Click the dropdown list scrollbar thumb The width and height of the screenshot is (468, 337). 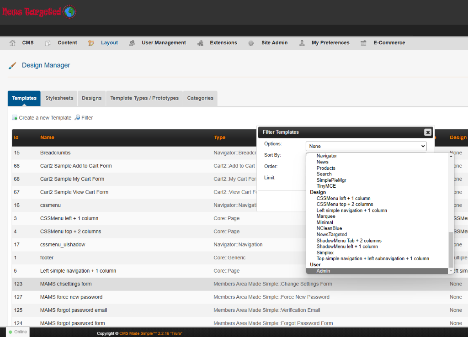pyautogui.click(x=451, y=249)
